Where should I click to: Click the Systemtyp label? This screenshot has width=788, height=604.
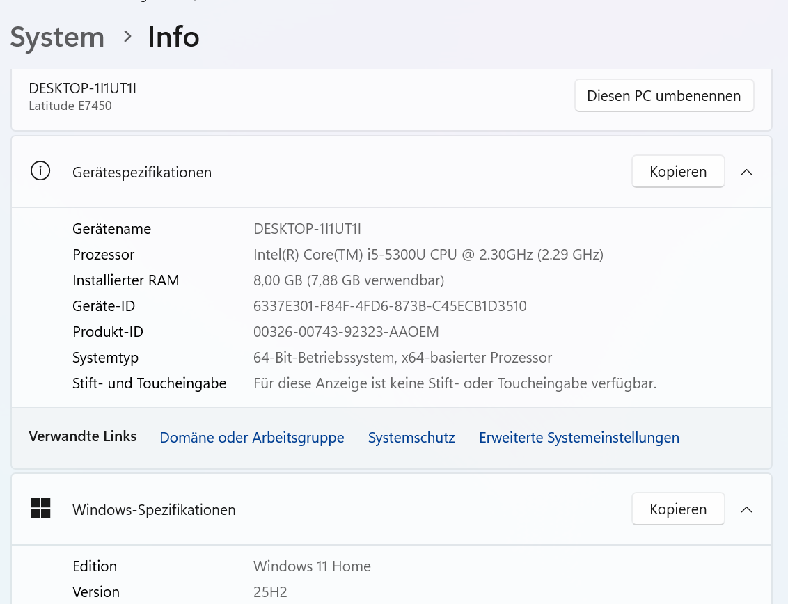106,358
